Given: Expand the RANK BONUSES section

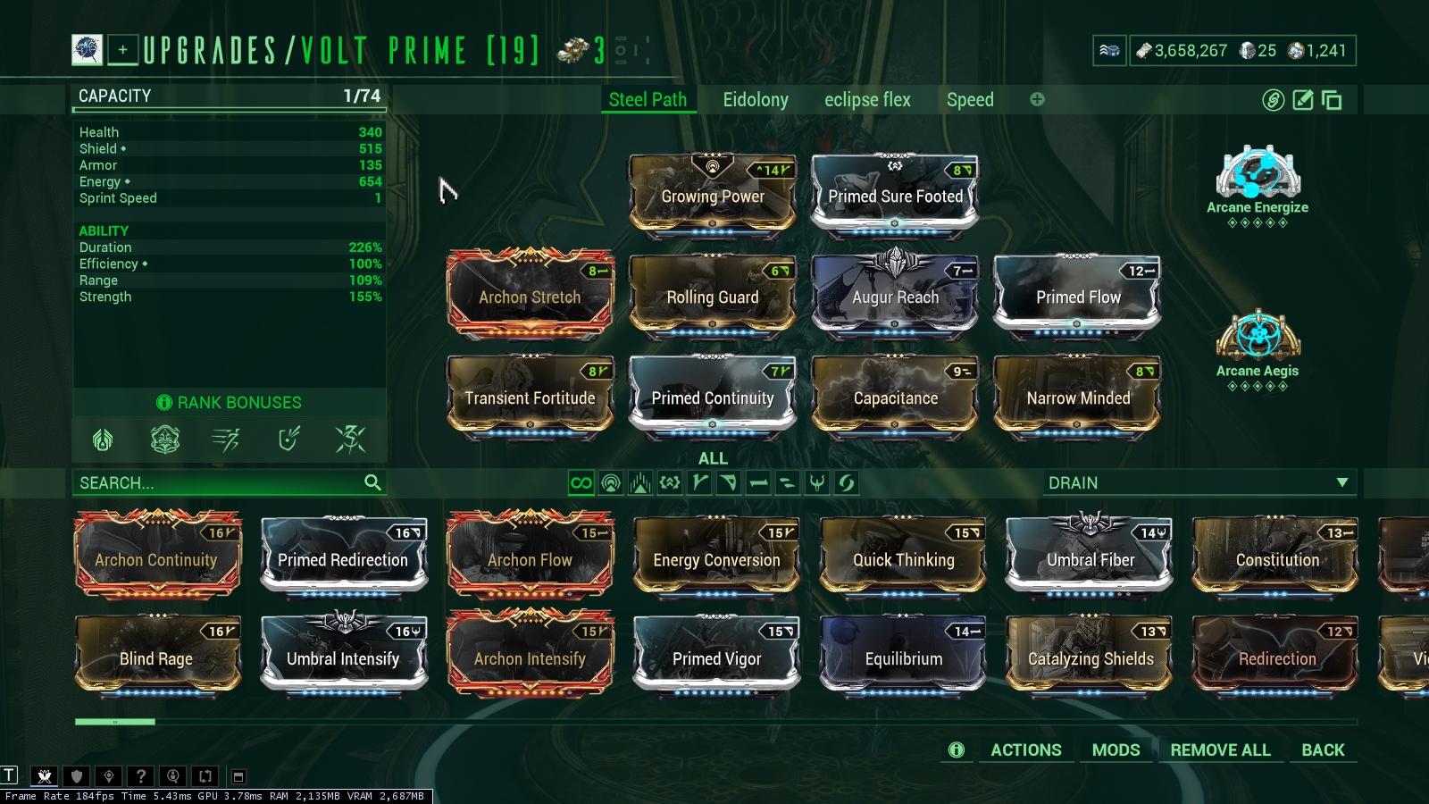Looking at the screenshot, I should (230, 402).
